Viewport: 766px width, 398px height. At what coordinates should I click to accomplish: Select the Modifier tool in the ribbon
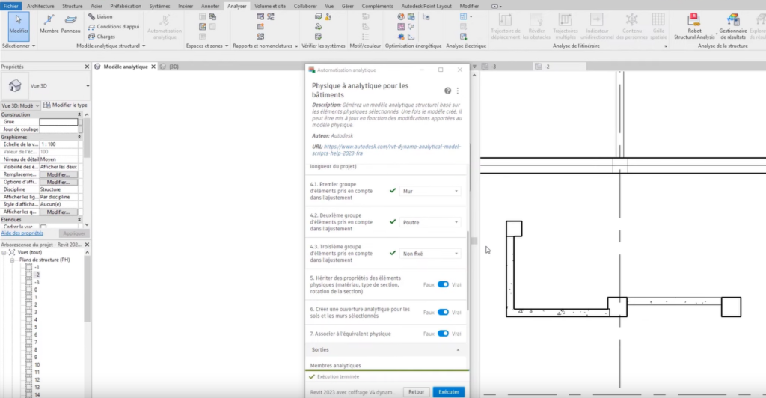point(18,24)
